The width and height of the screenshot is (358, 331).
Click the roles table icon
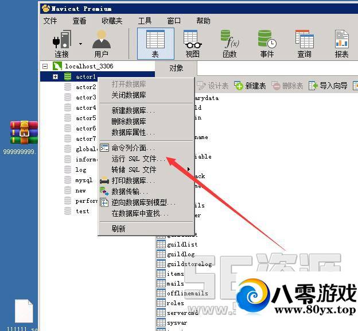point(161,303)
